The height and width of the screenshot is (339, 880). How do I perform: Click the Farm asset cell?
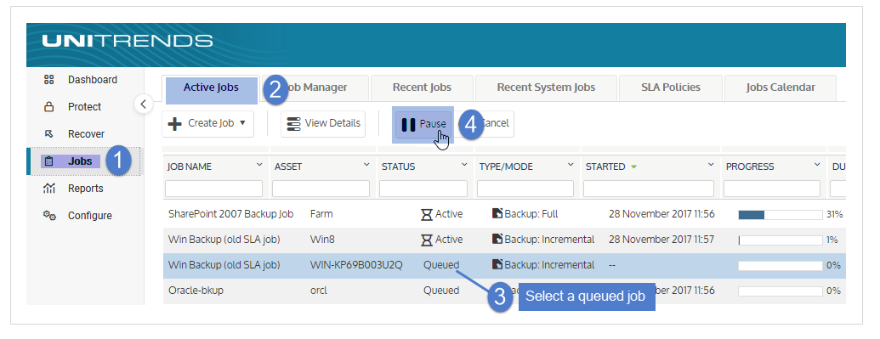(x=321, y=214)
